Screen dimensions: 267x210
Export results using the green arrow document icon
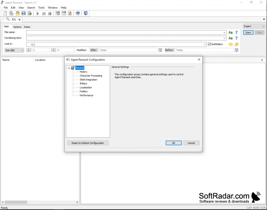[30, 13]
